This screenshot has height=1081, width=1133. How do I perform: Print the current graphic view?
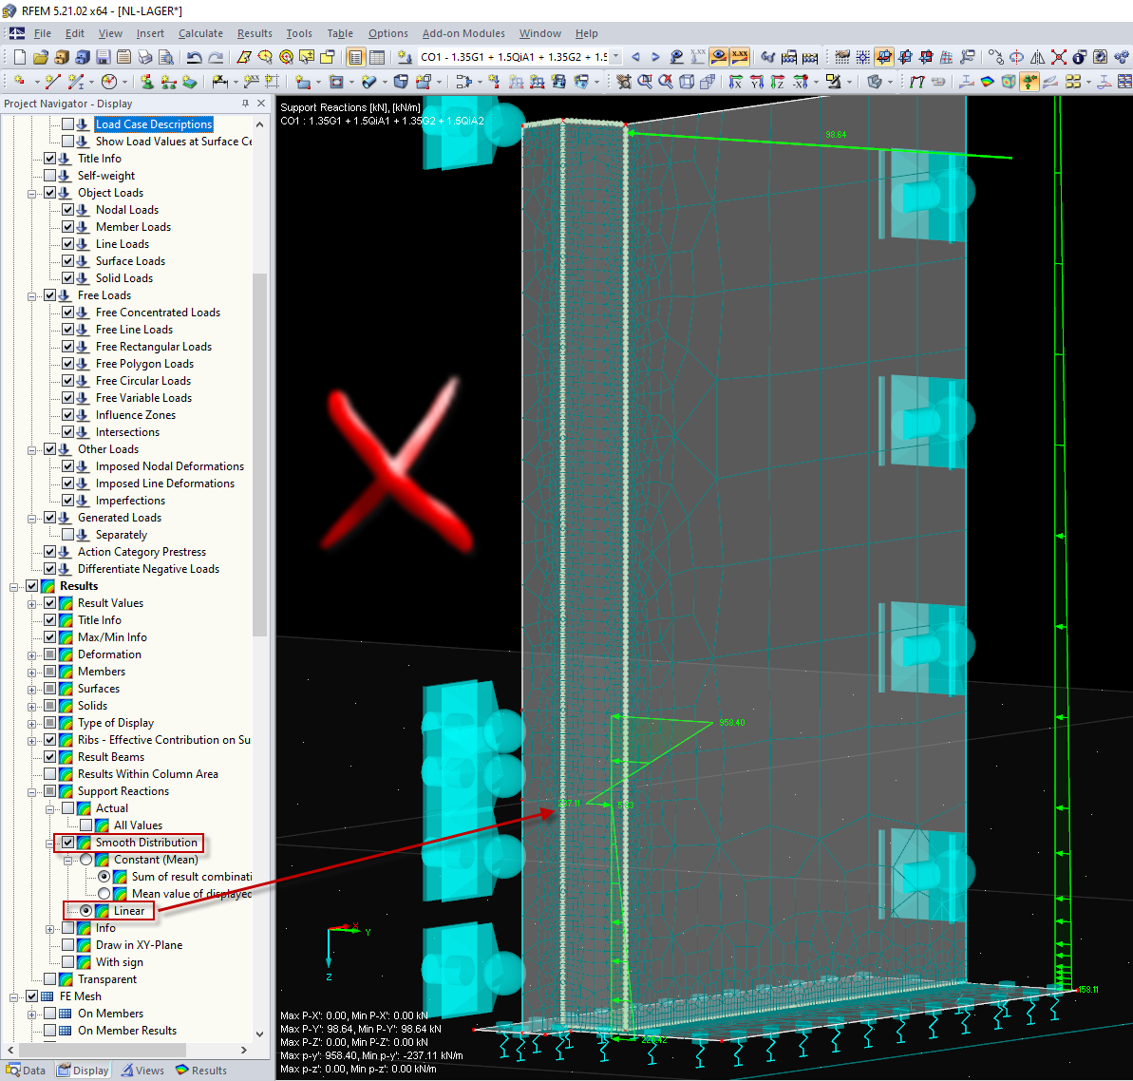point(145,57)
